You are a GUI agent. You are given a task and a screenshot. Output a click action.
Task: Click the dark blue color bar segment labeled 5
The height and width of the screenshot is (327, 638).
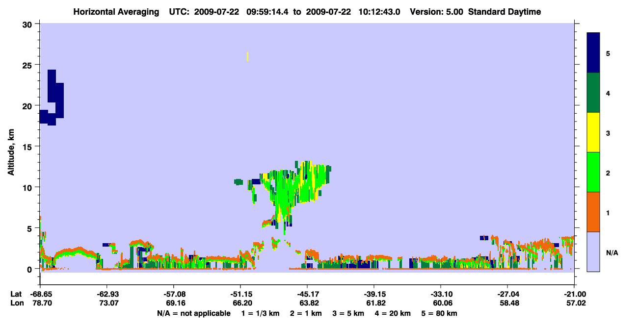click(x=593, y=53)
